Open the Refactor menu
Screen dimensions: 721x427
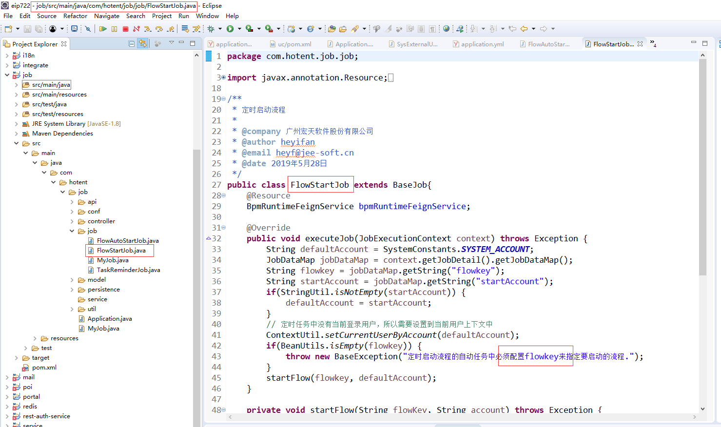(x=75, y=16)
